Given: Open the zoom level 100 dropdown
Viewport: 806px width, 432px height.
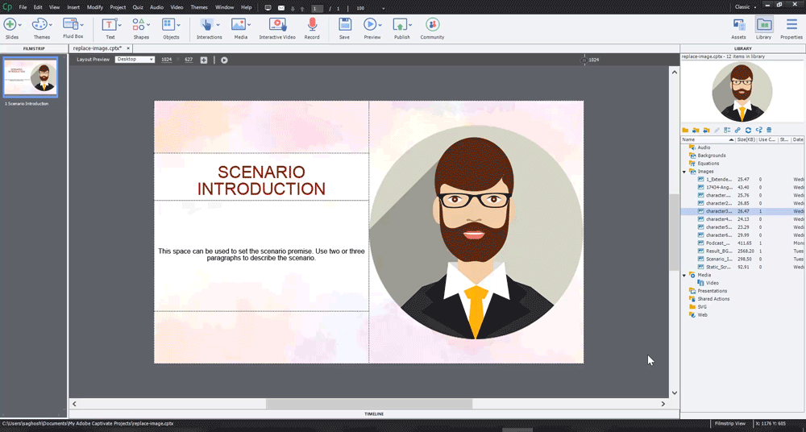Looking at the screenshot, I should point(384,8).
